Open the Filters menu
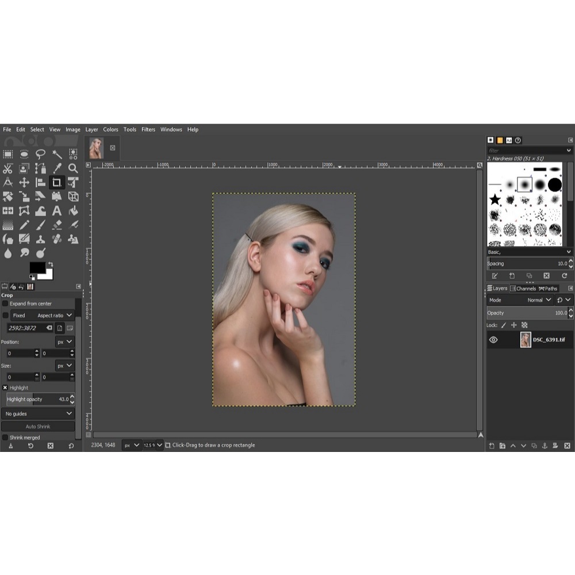The width and height of the screenshot is (575, 575). tap(148, 129)
